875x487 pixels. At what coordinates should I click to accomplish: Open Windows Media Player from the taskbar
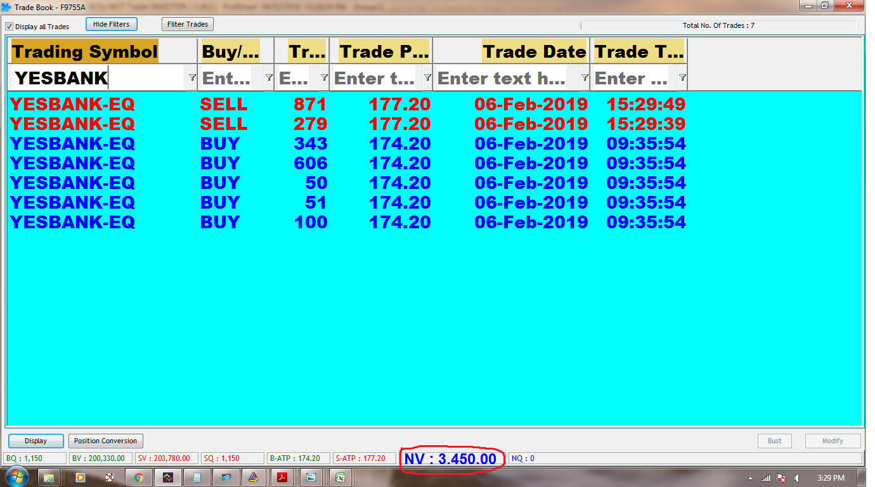point(80,477)
